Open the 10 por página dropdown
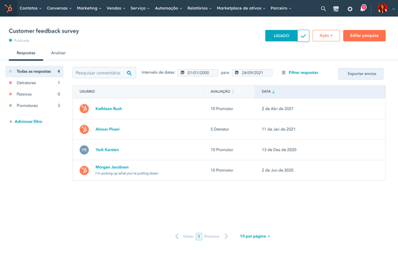 255,236
